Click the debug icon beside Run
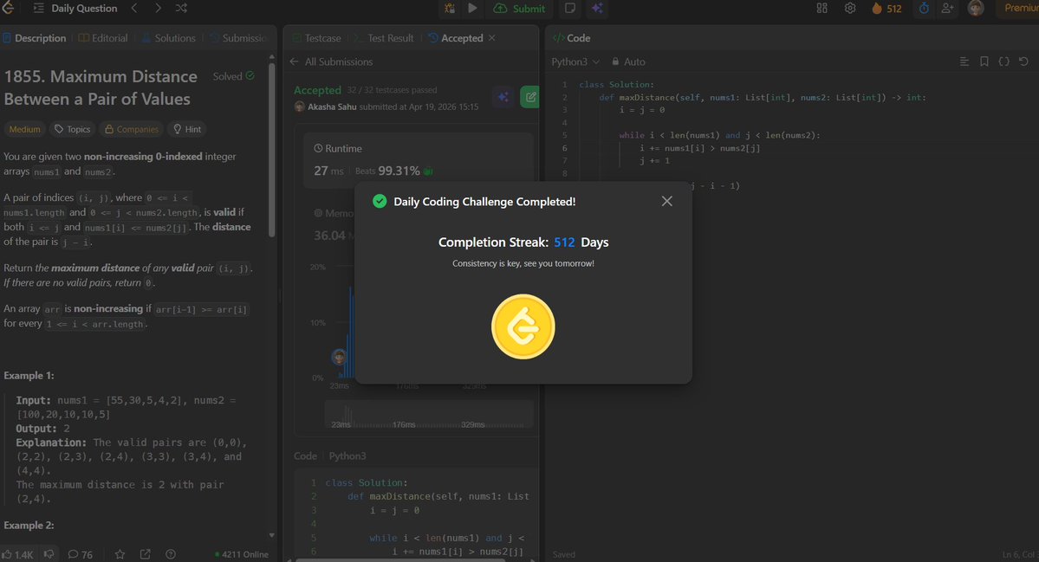 (x=449, y=8)
